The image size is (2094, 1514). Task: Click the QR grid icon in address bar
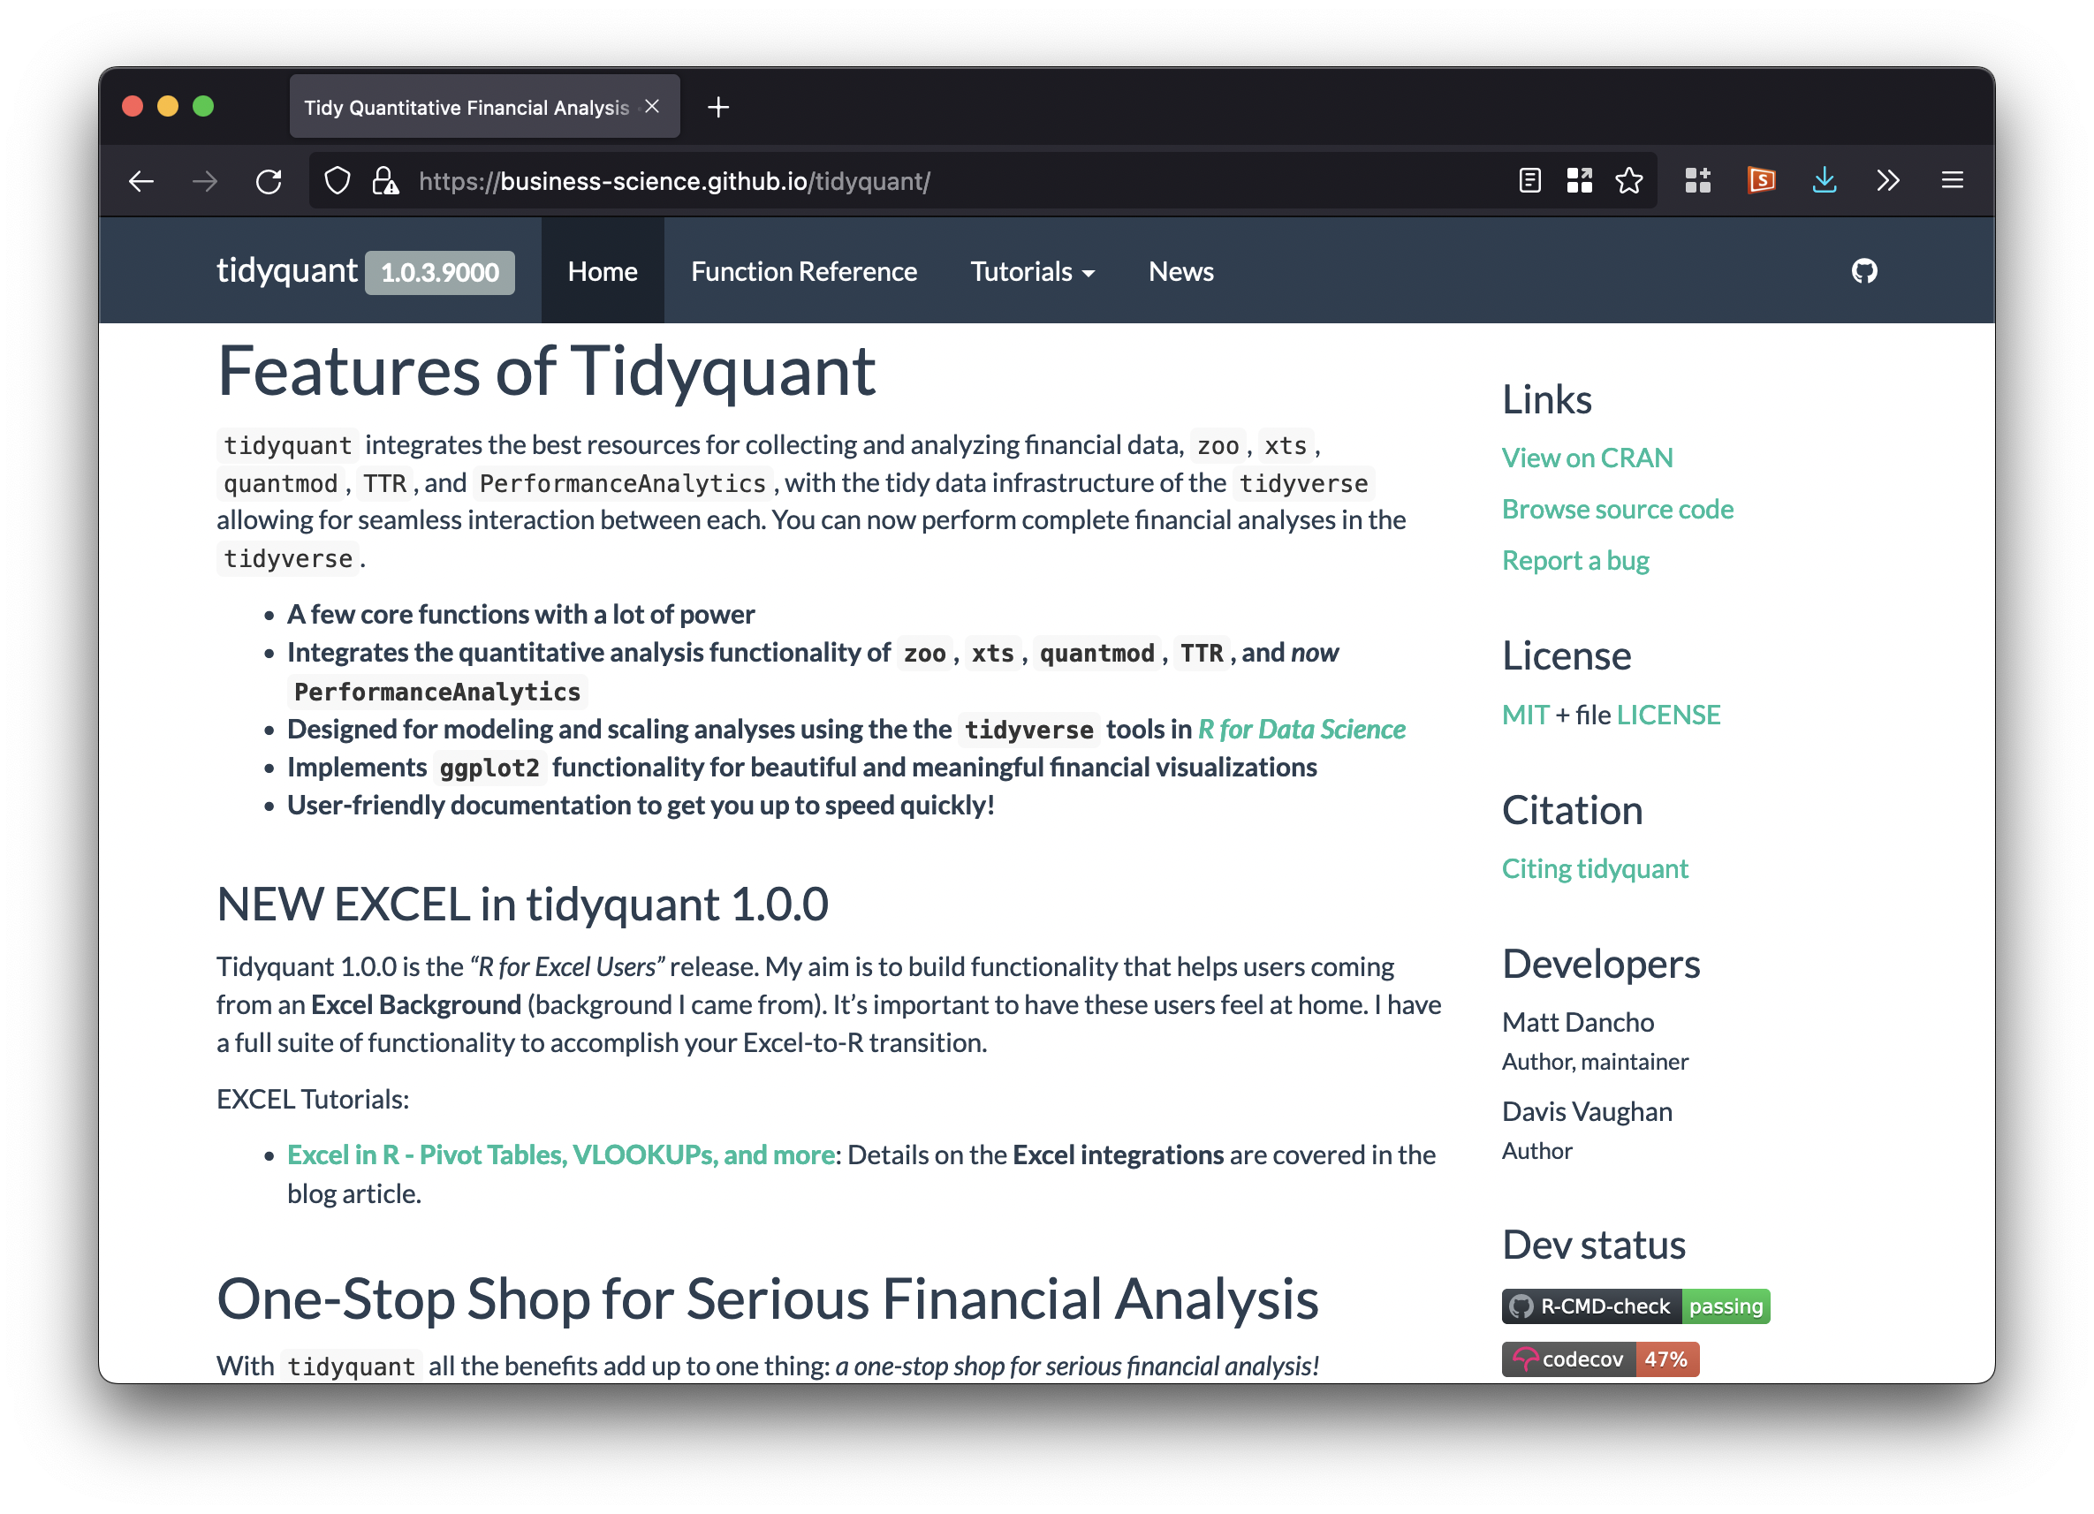click(x=1580, y=180)
